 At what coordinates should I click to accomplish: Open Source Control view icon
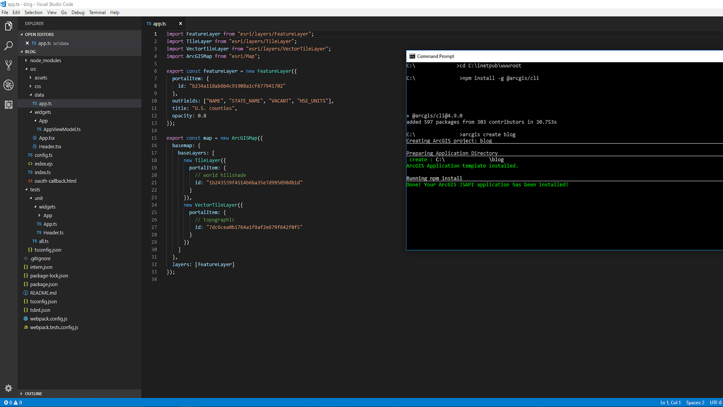pos(8,65)
